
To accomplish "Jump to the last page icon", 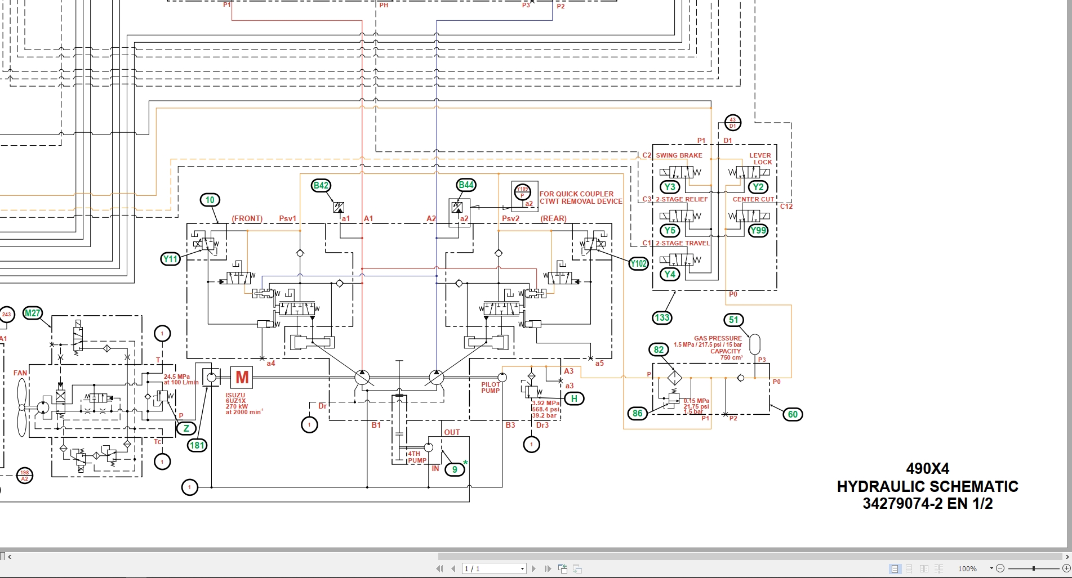I will (x=548, y=568).
